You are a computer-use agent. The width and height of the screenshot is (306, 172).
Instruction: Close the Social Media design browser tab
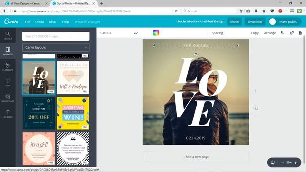94,3
